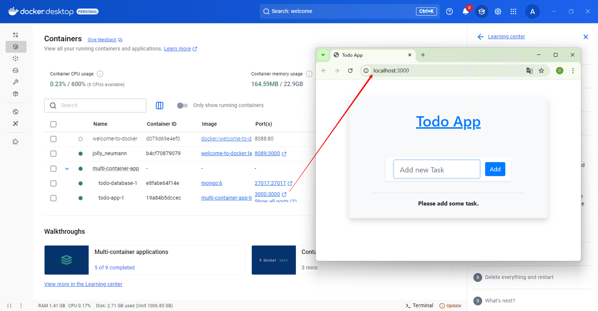Go back using Learning center arrow
This screenshot has width=598, height=311.
(480, 36)
